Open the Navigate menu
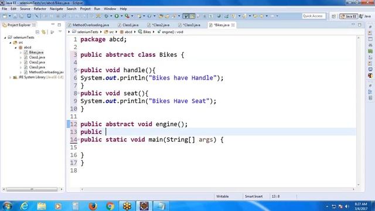 click(x=56, y=9)
